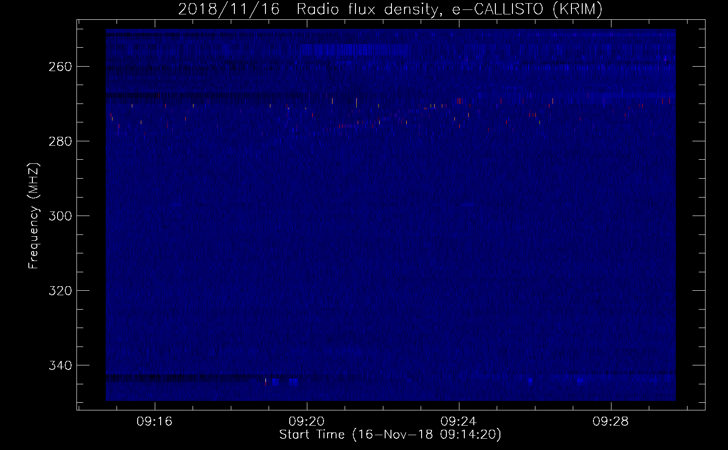Click the 300 frequency tick label
The width and height of the screenshot is (728, 450).
(59, 216)
